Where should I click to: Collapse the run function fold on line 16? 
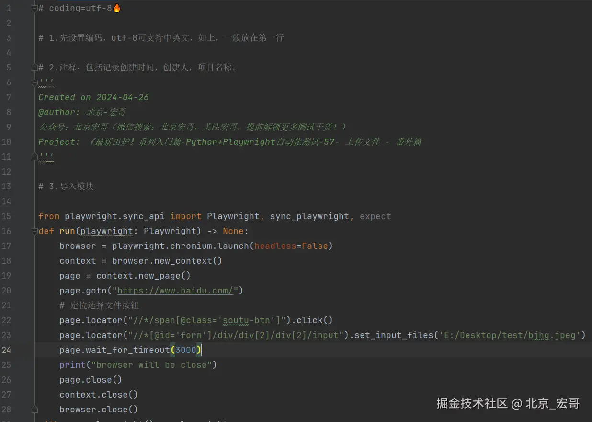click(x=34, y=231)
